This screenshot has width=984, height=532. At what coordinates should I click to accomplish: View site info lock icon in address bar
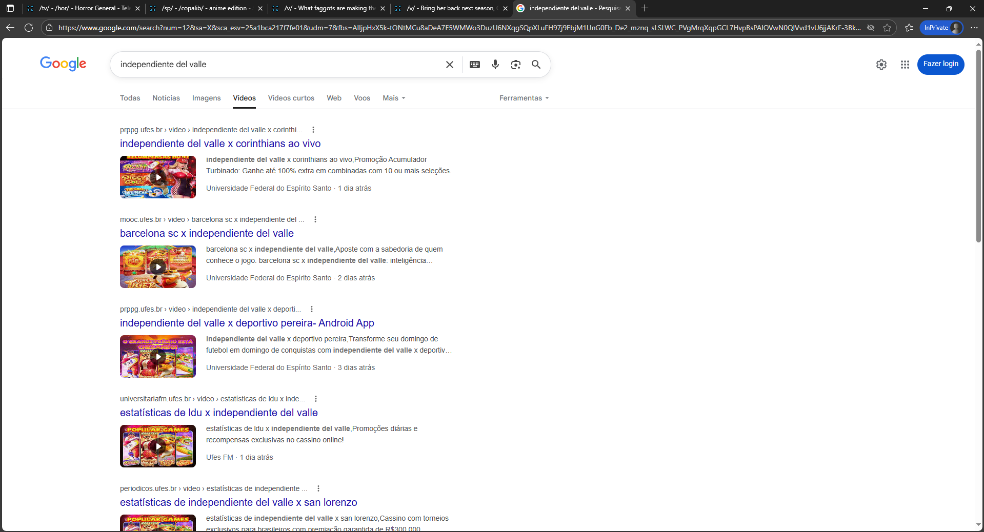[49, 28]
